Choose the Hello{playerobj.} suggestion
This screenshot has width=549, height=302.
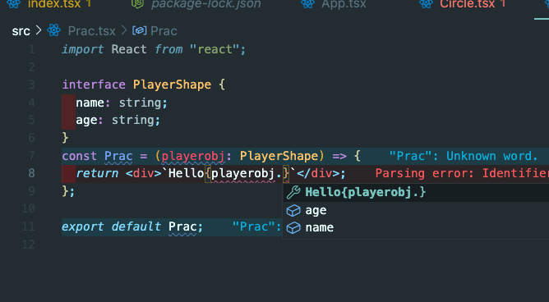416,192
